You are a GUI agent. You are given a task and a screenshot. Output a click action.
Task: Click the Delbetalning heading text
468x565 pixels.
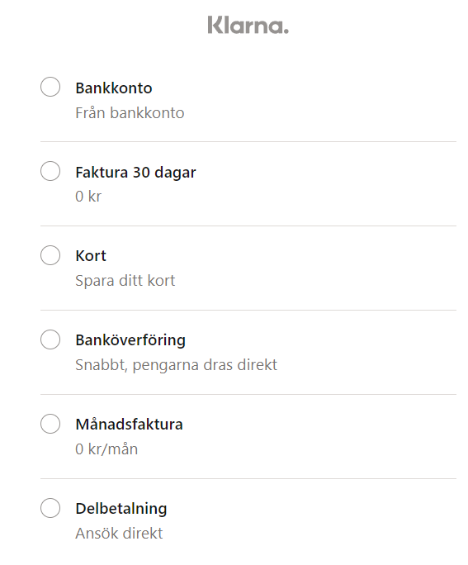coord(121,509)
